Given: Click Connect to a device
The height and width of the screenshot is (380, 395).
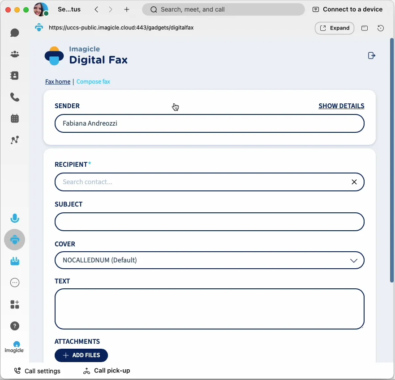Looking at the screenshot, I should pyautogui.click(x=348, y=9).
